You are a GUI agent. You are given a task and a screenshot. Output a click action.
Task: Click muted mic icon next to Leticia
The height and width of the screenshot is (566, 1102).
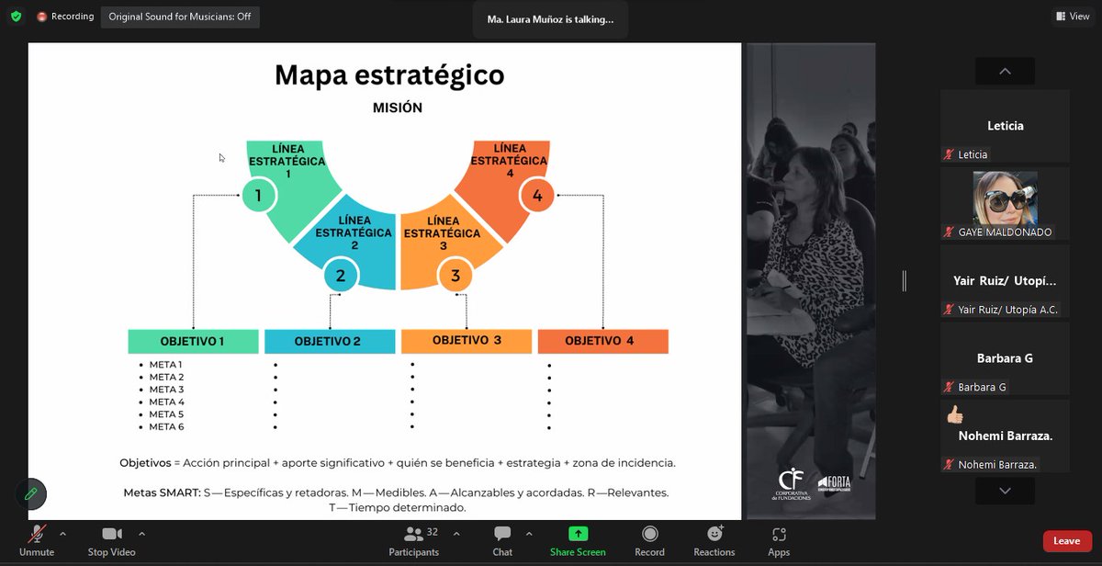[949, 154]
